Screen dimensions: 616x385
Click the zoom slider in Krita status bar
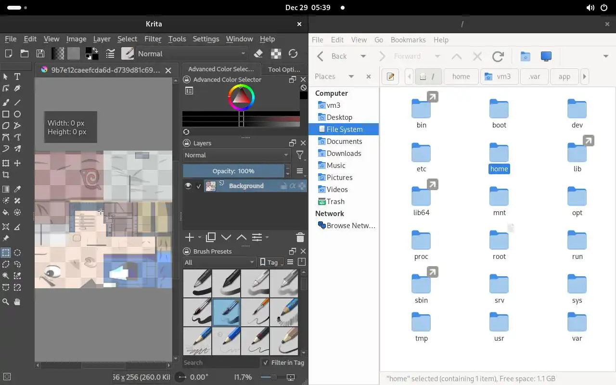point(274,377)
